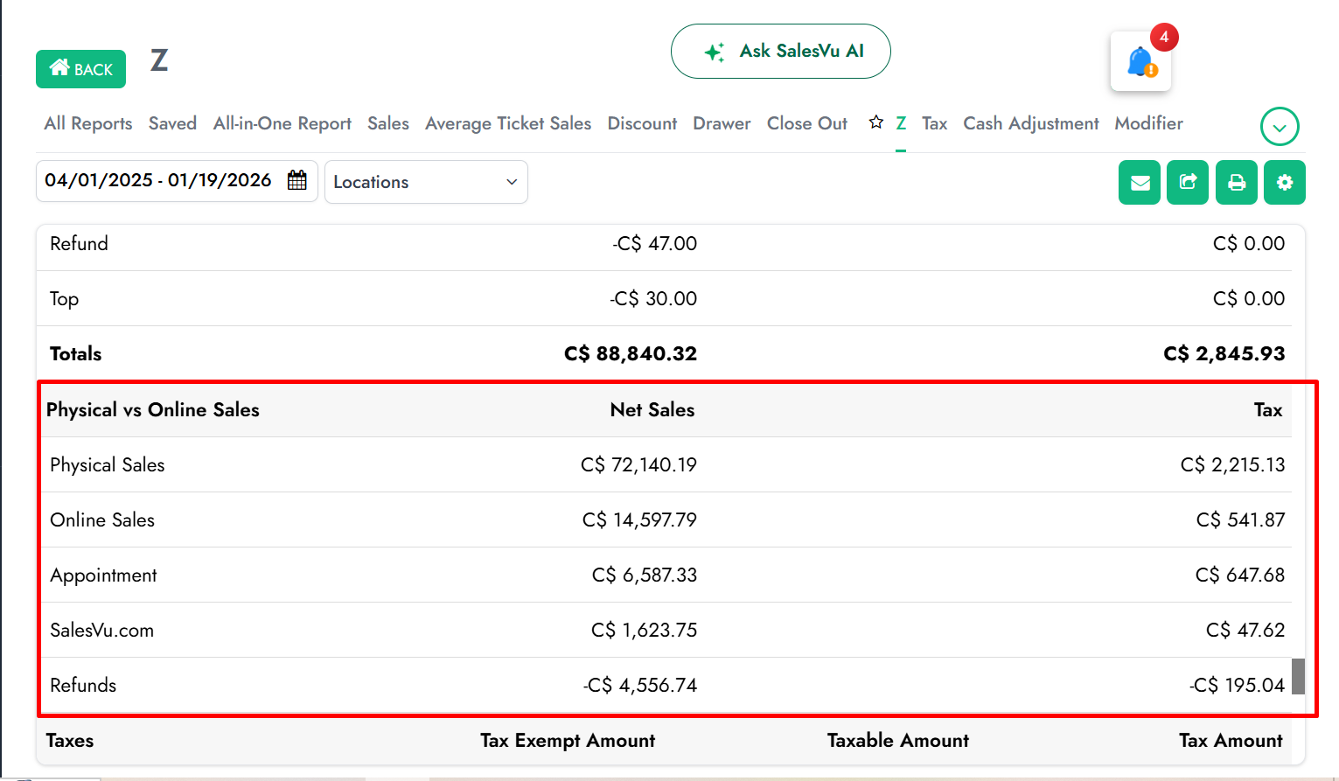
Task: Expand more report tabs with circled chevron
Action: tap(1279, 128)
